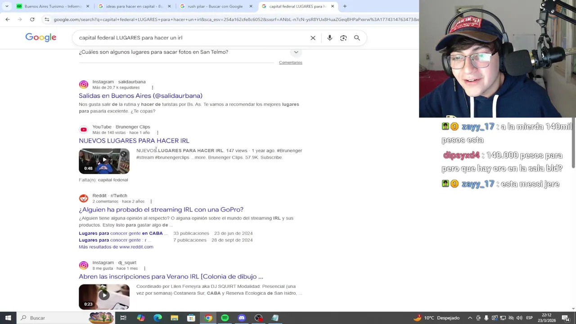576x324 pixels.
Task: Open NUEVOS LUGARES PARA HACER IRL result
Action: point(134,141)
